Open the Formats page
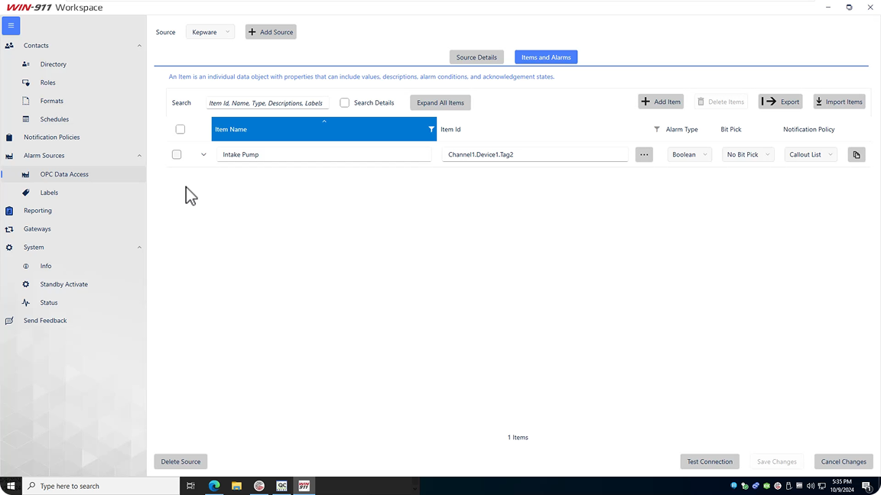The height and width of the screenshot is (495, 881). coord(52,101)
